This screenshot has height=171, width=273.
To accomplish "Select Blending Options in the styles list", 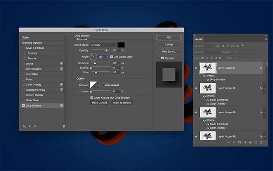I will coord(32,43).
